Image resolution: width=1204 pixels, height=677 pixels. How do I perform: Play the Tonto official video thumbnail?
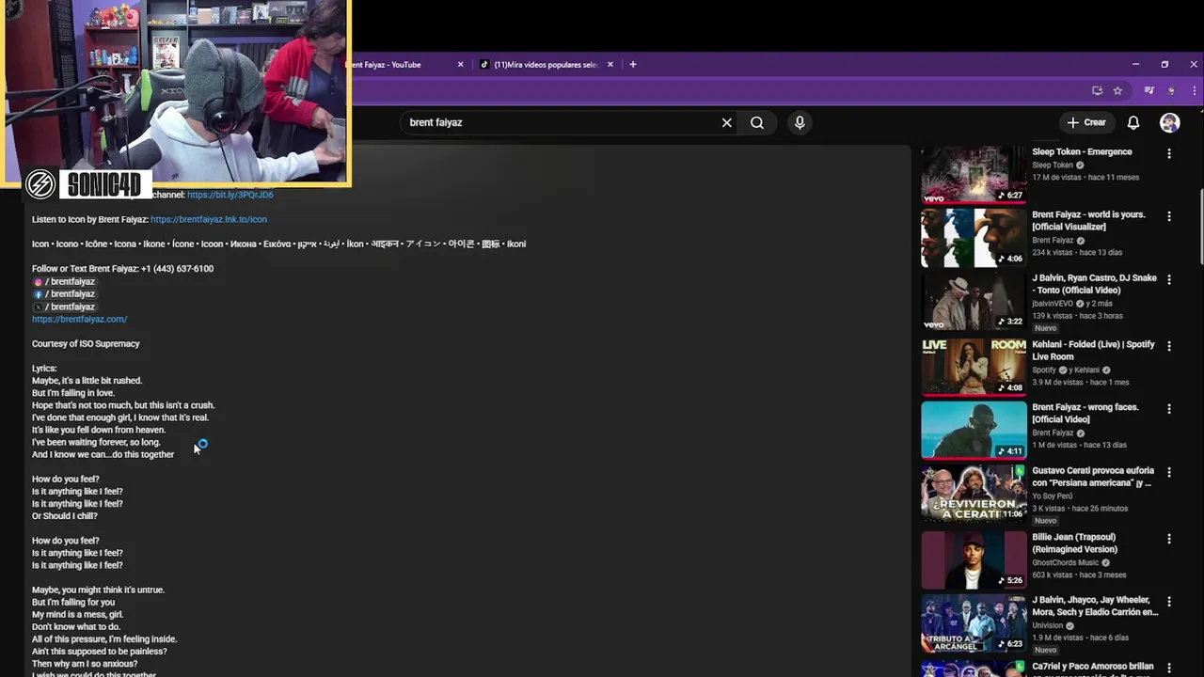point(974,301)
